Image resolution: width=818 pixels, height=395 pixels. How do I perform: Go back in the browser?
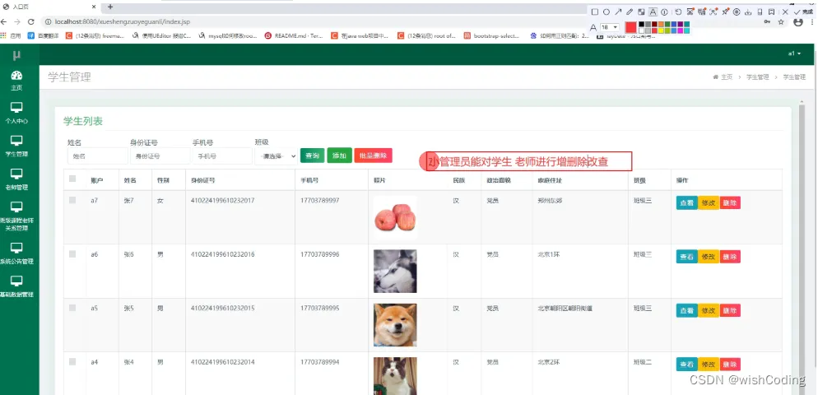(5, 22)
